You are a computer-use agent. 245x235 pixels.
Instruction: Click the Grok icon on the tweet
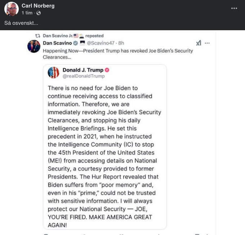pos(199,43)
